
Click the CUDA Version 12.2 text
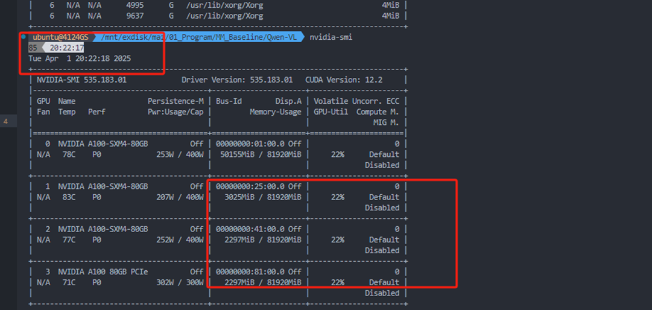pyautogui.click(x=344, y=80)
